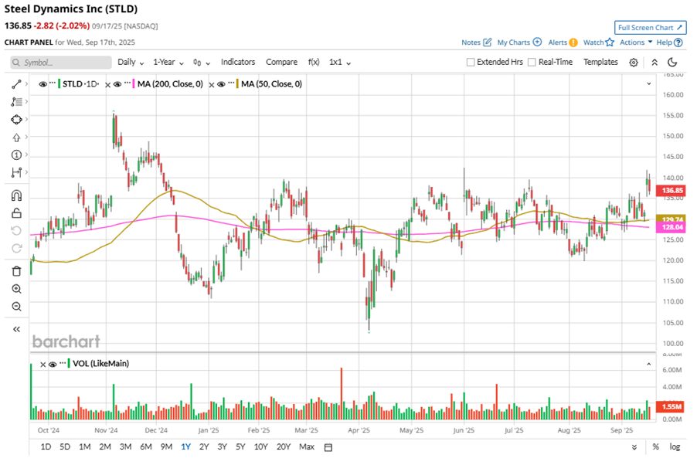Select the trend line drawing tool
This screenshot has height=465, width=697.
point(16,84)
